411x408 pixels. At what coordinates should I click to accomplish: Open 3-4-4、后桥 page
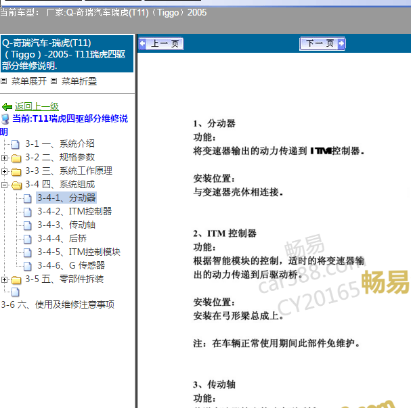click(62, 239)
